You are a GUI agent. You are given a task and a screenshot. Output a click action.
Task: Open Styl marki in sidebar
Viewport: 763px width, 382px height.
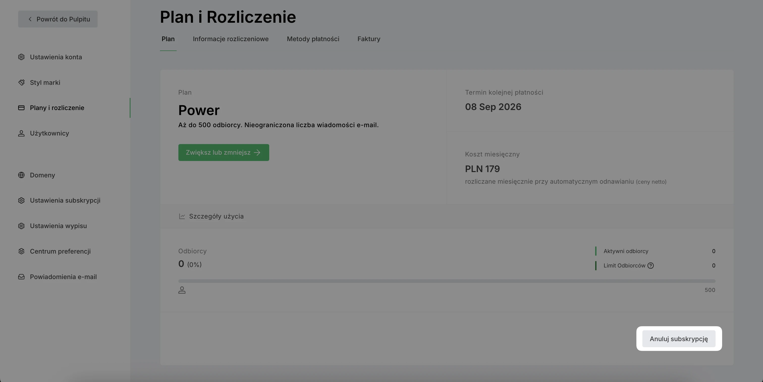pos(45,82)
